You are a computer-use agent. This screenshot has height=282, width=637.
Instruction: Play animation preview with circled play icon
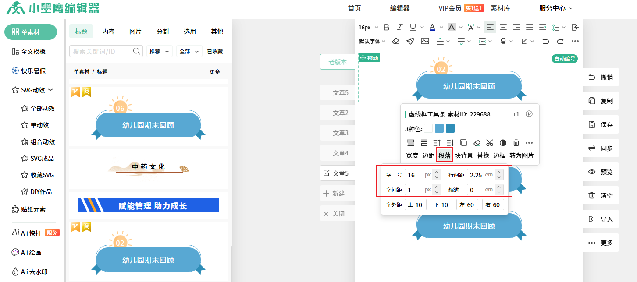click(529, 114)
